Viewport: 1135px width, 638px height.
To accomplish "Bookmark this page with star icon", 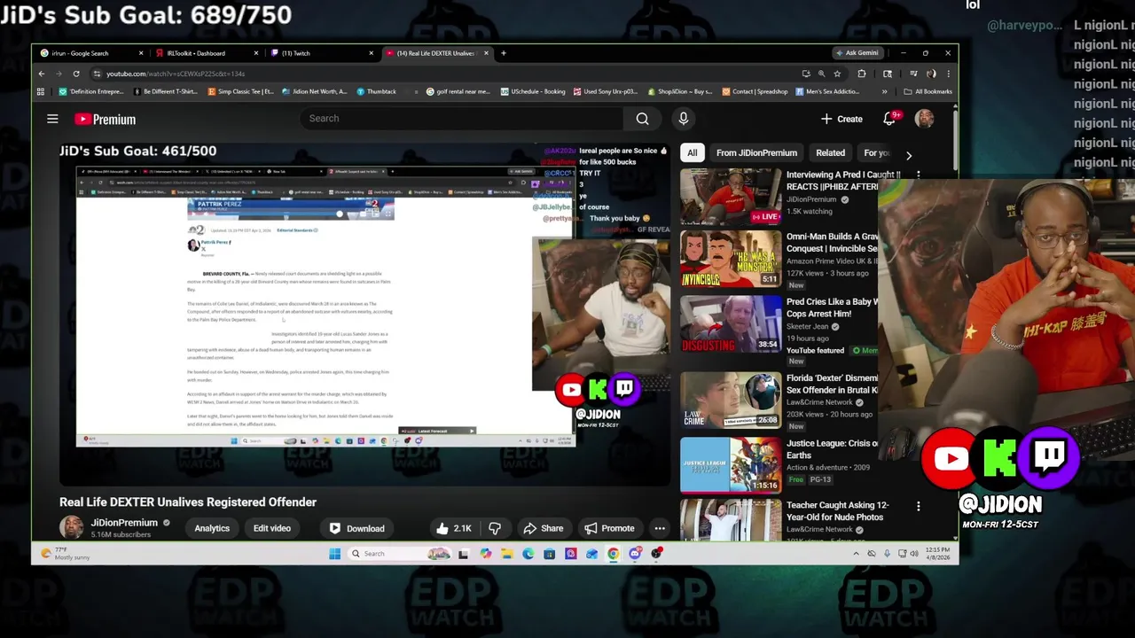I will pos(837,74).
